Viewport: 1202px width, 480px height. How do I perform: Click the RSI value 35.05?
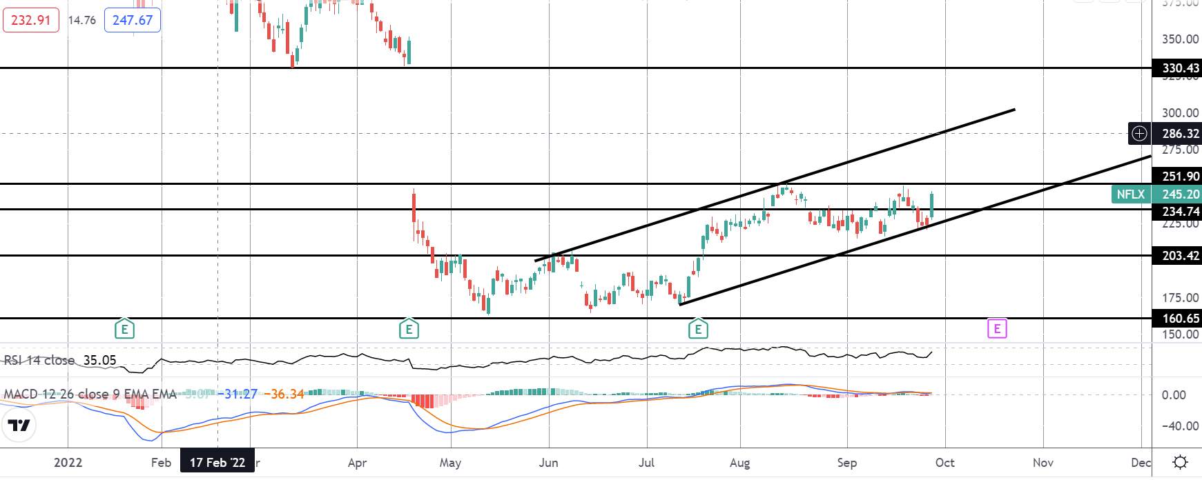(x=100, y=360)
